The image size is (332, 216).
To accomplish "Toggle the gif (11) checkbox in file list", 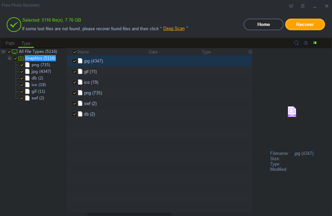I will click(x=74, y=72).
